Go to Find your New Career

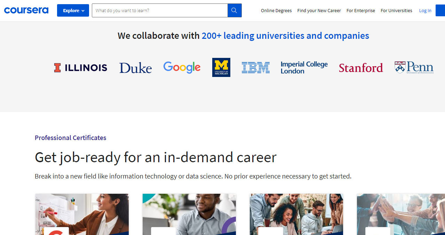319,11
